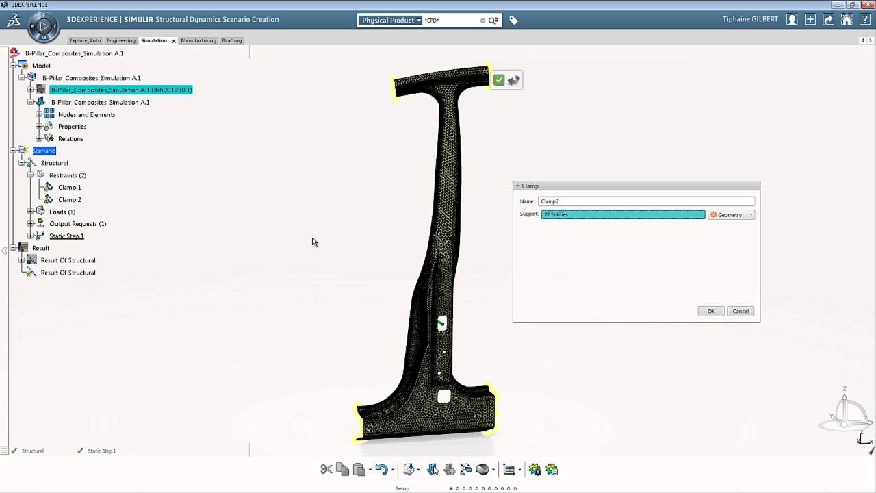Click OK in the Clamp dialog

[x=711, y=312]
